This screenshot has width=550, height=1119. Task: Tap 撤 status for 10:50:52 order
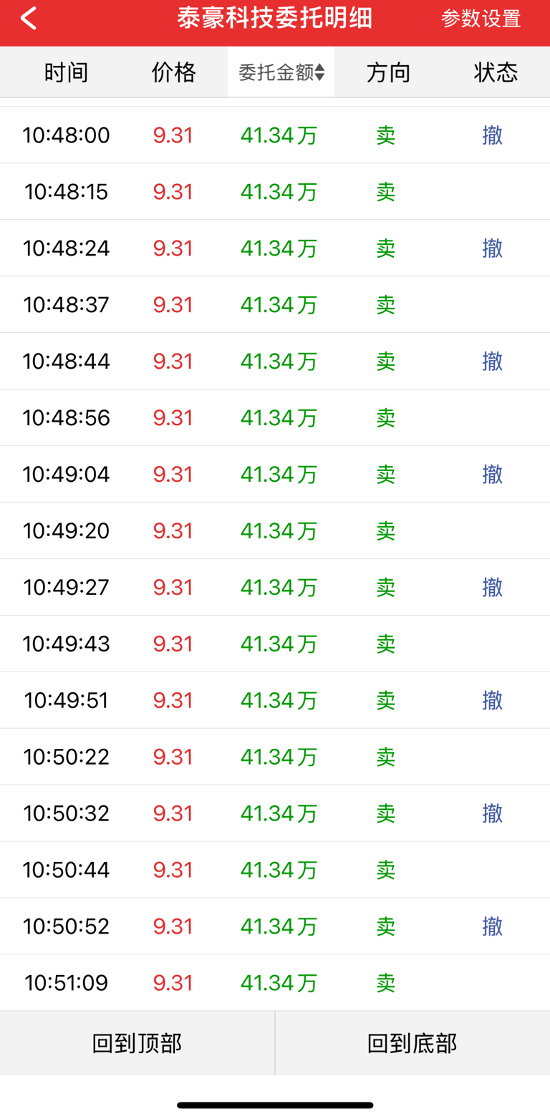point(492,926)
